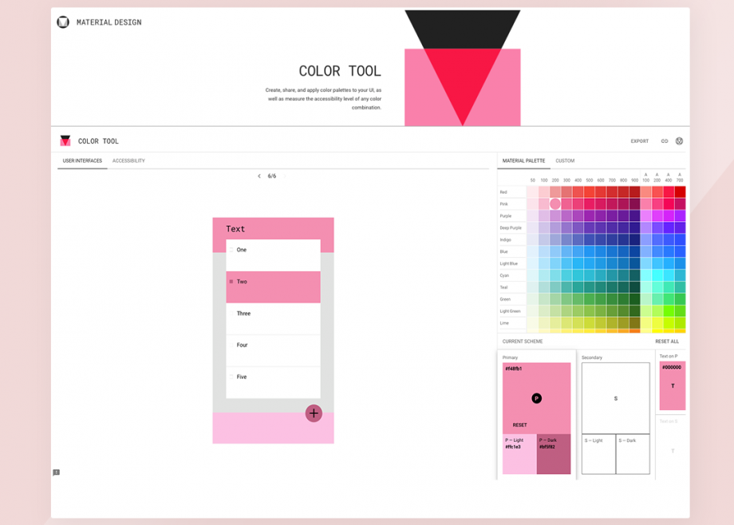734x525 pixels.
Task: Select the MATERIAL PALETTE tab
Action: click(x=523, y=160)
